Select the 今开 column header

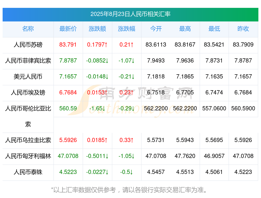pos(156,29)
